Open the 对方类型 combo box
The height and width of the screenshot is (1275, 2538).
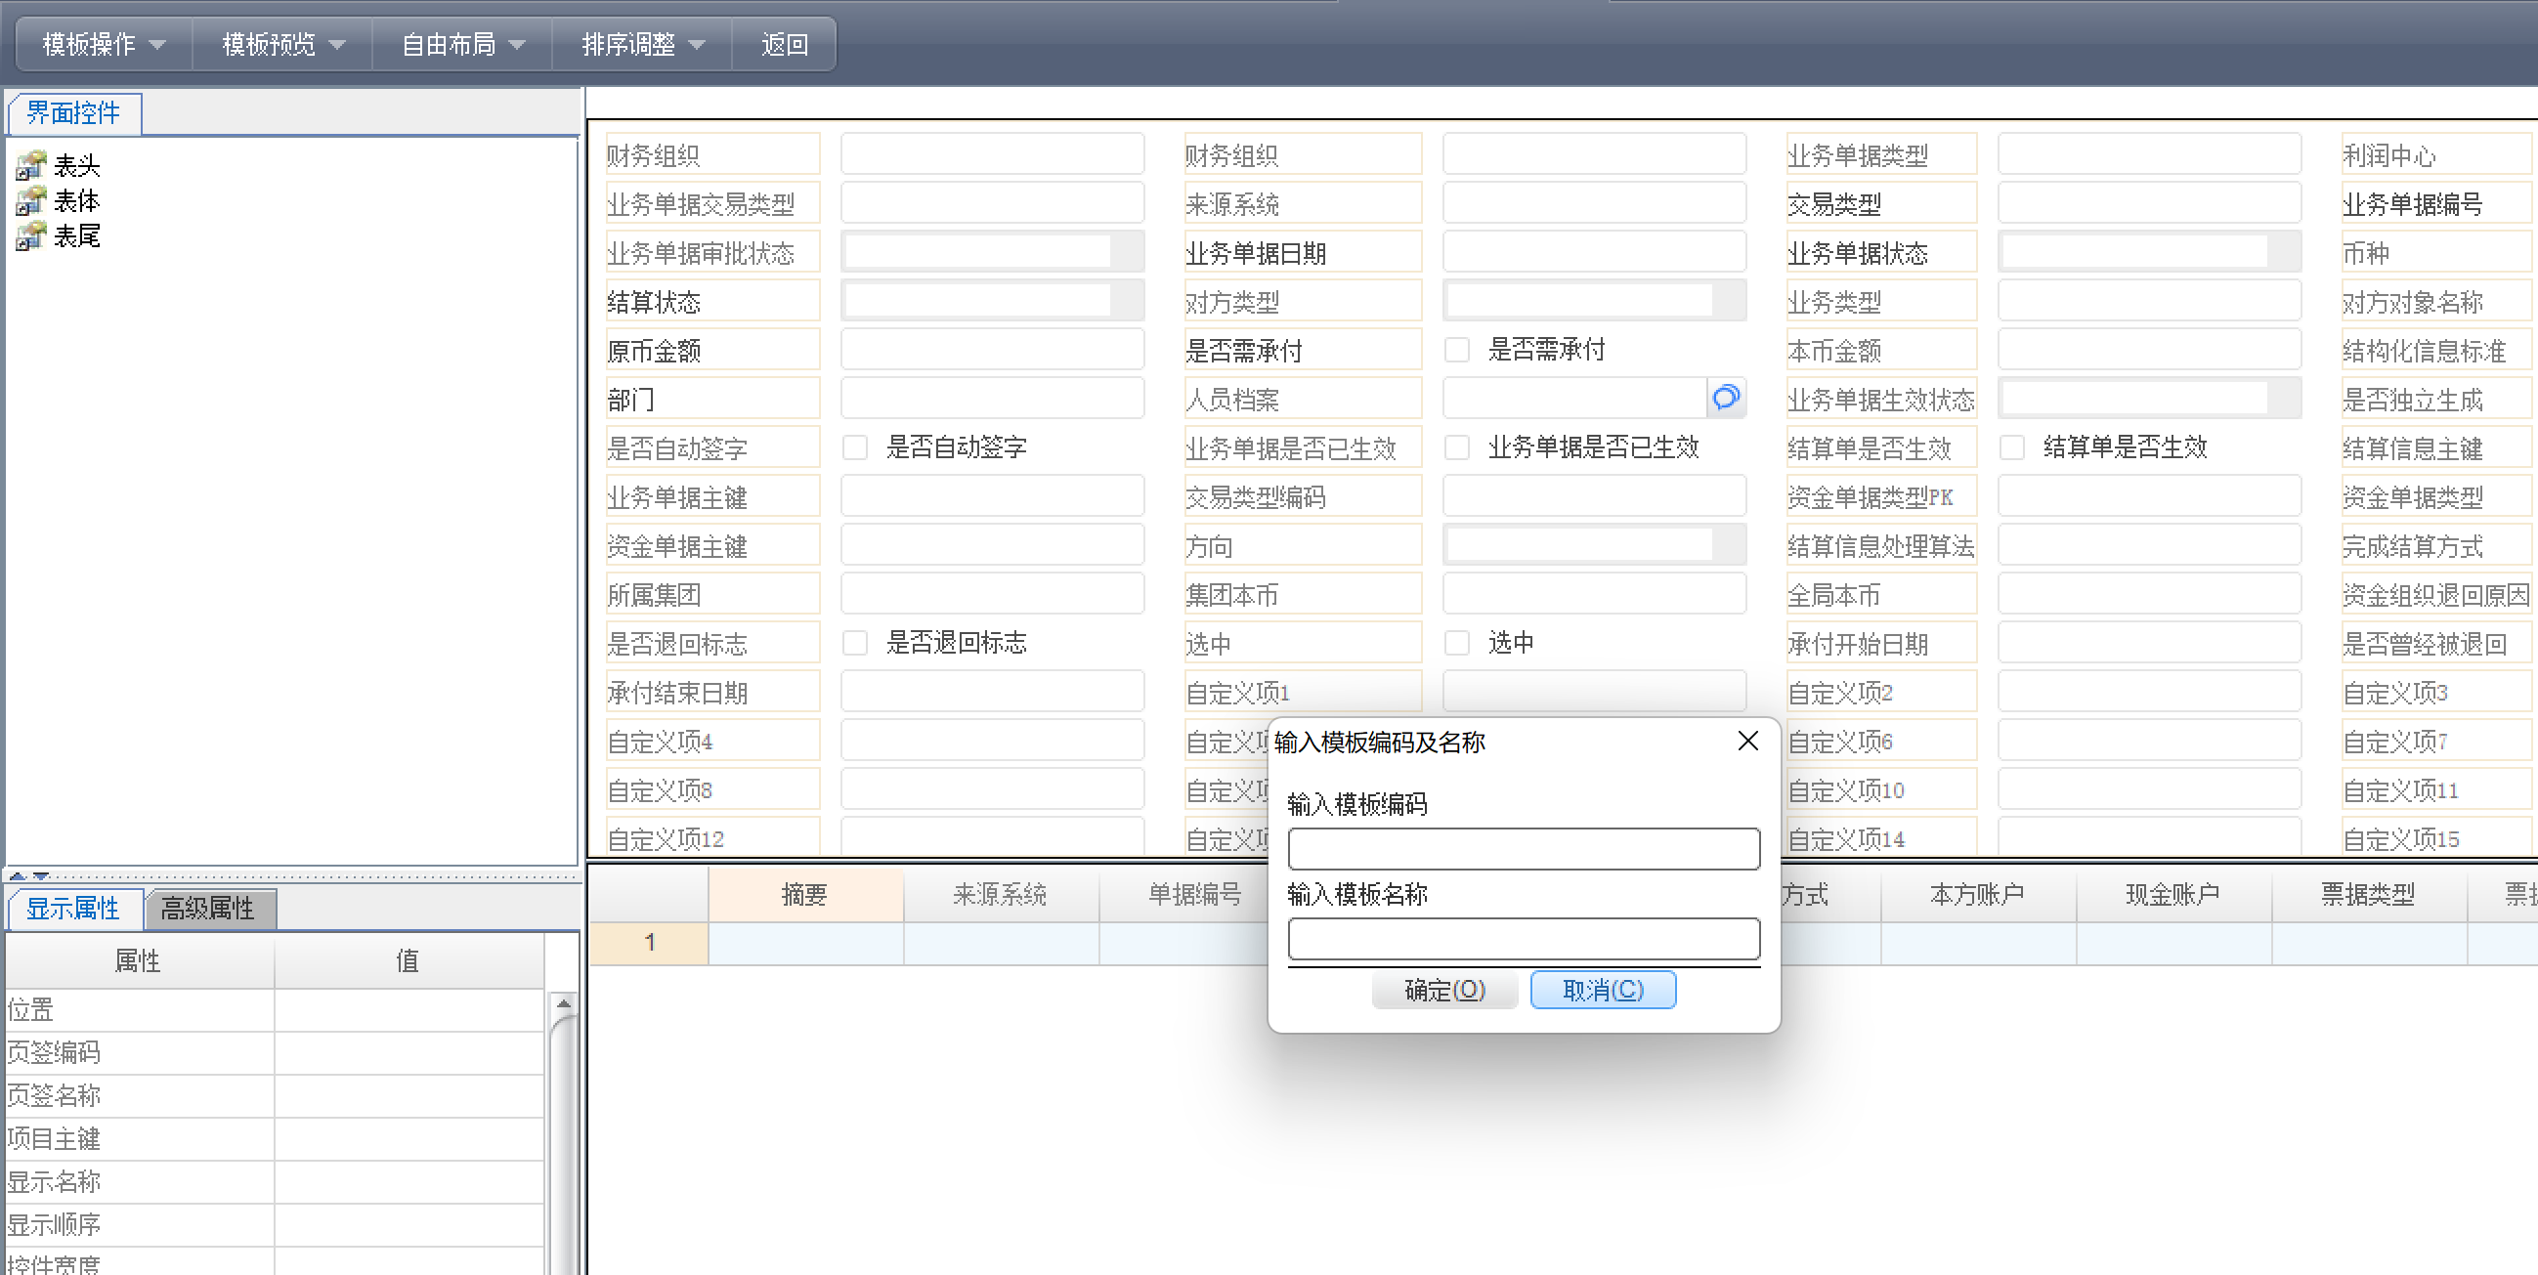point(1594,301)
